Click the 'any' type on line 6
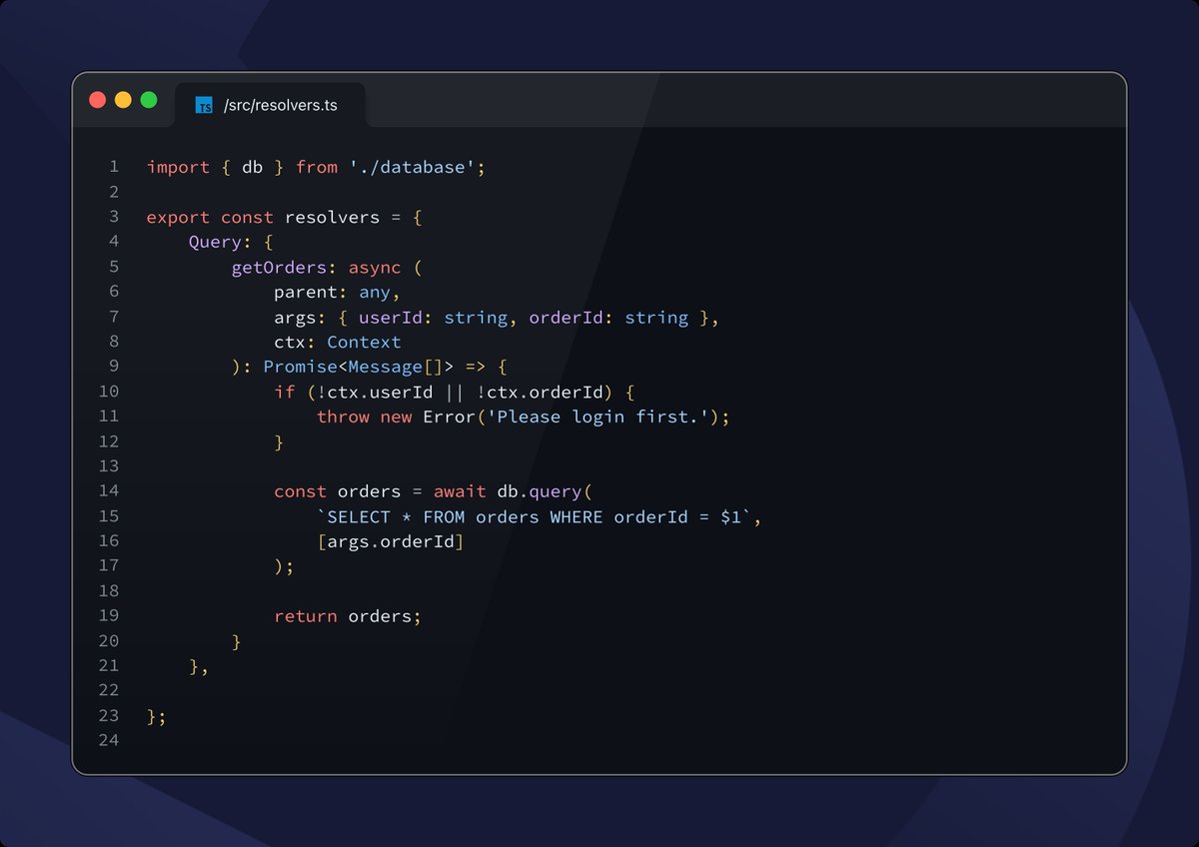This screenshot has height=847, width=1199. (x=376, y=292)
